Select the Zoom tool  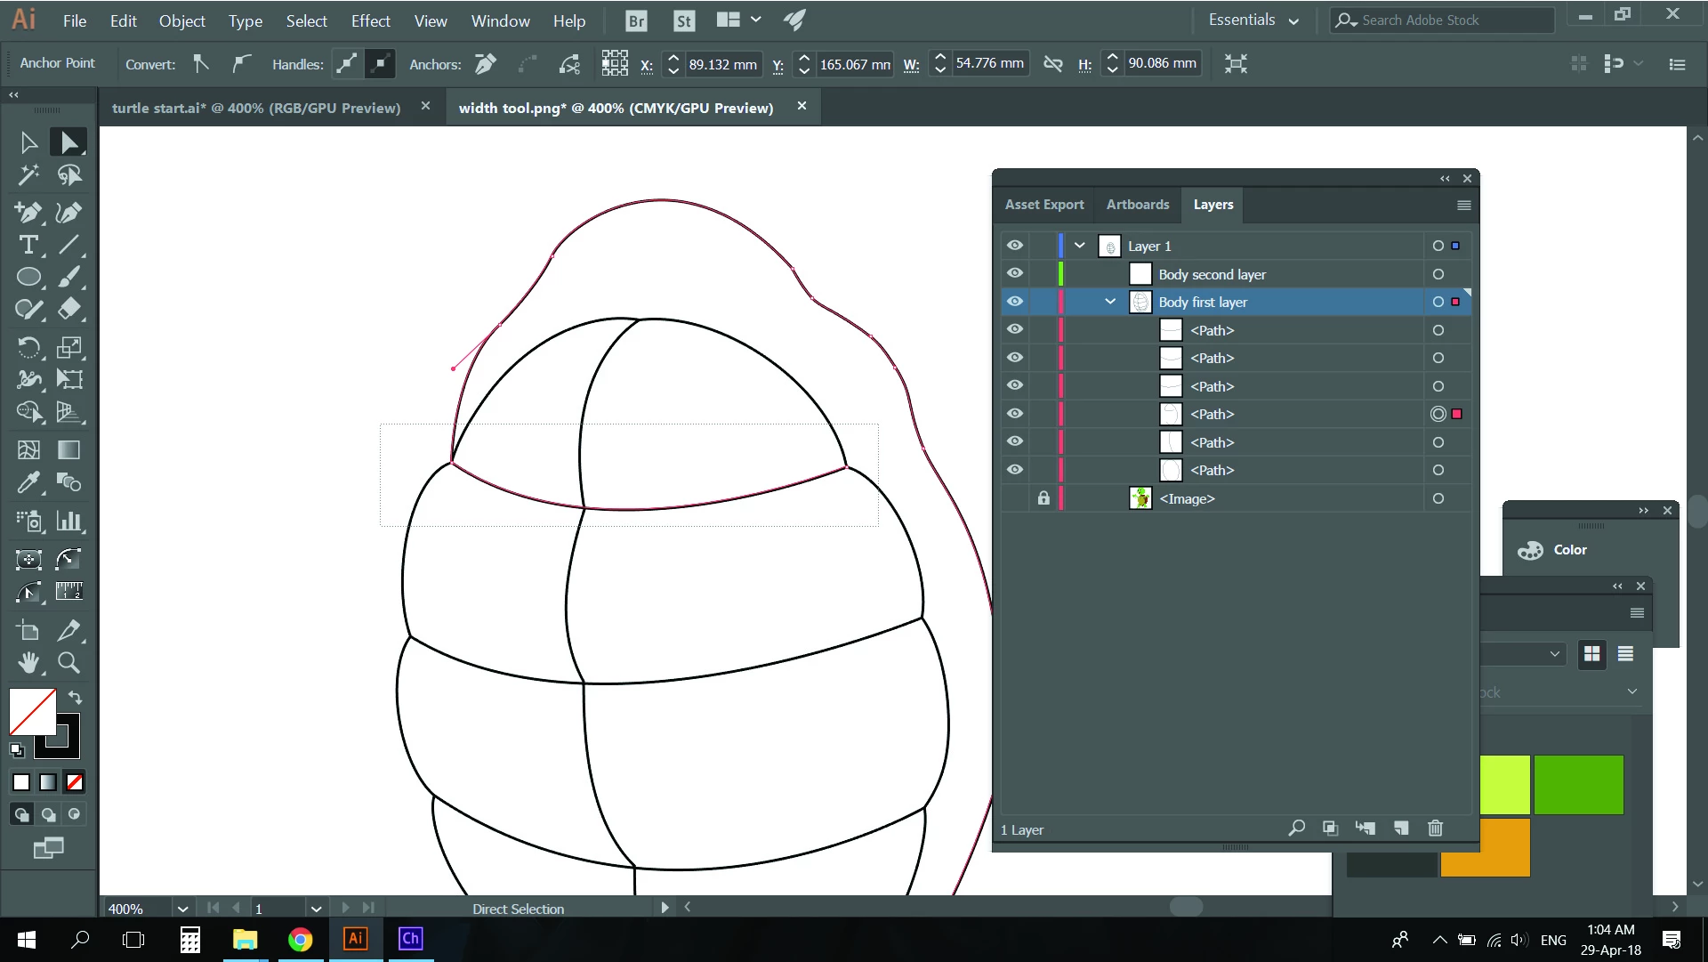tap(68, 662)
